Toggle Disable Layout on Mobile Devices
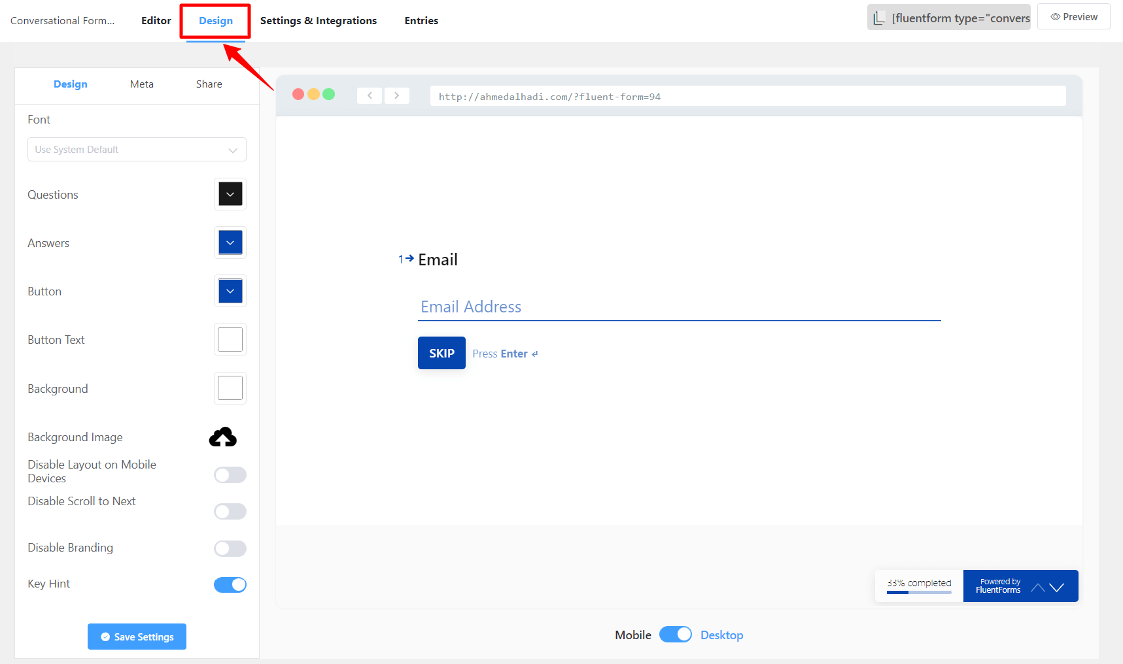This screenshot has height=664, width=1123. coord(230,474)
